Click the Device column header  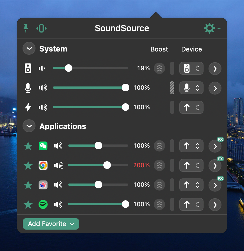[x=191, y=49]
